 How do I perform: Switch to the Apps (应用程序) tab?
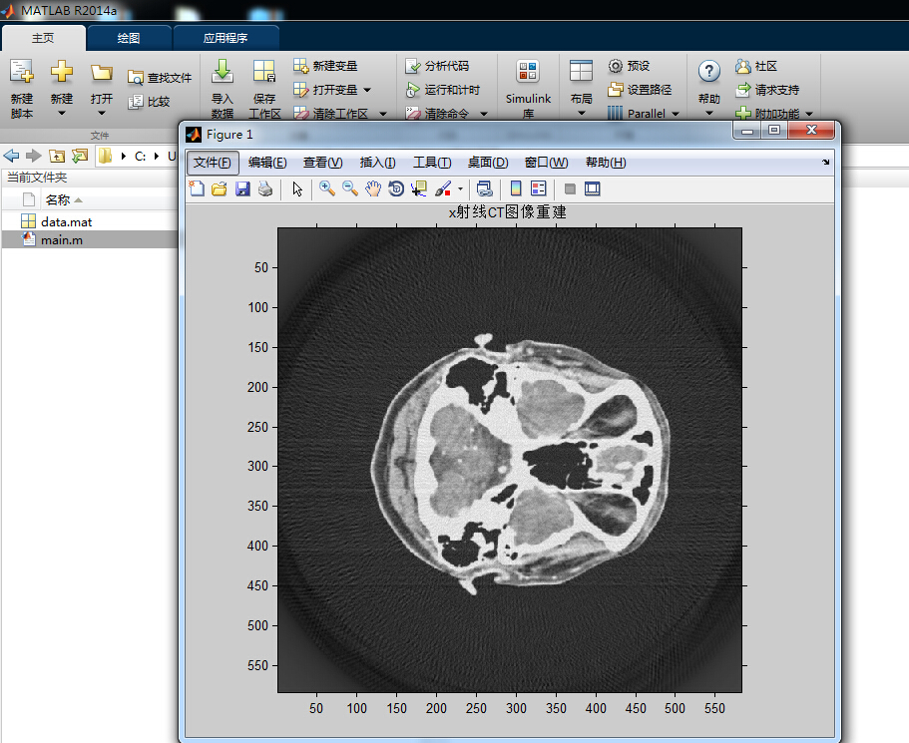(226, 38)
